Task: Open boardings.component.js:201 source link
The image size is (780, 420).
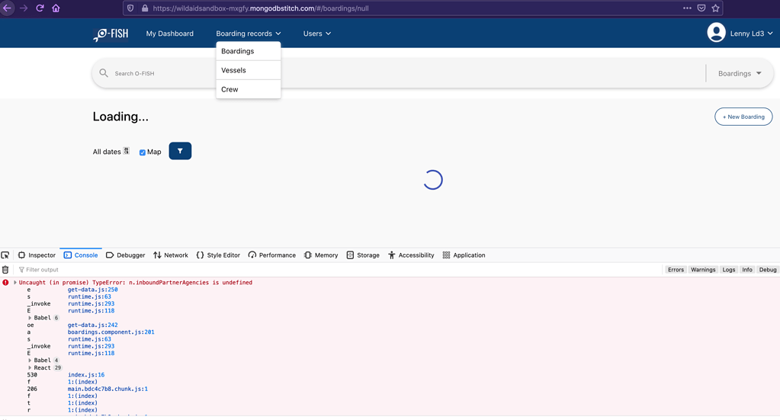Action: pyautogui.click(x=111, y=332)
